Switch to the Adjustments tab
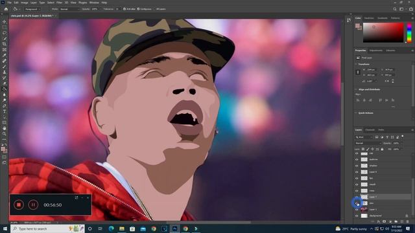This screenshot has height=233, width=415. tap(376, 50)
